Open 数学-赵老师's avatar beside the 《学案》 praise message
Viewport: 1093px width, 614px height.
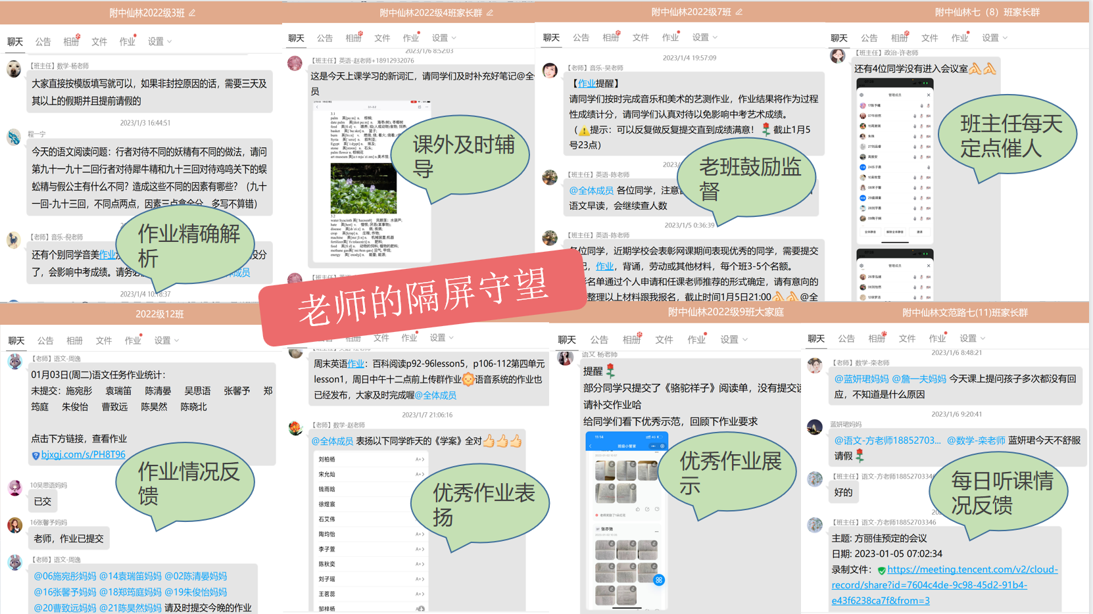coord(296,428)
